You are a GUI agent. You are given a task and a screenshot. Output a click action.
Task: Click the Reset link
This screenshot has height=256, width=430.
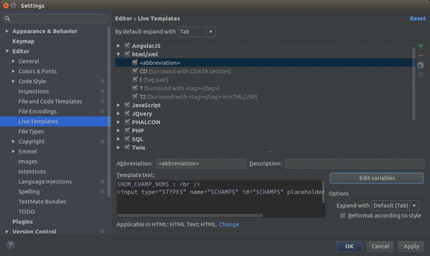coord(418,18)
